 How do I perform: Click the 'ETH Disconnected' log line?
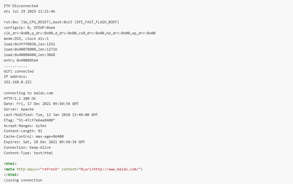tap(21, 6)
